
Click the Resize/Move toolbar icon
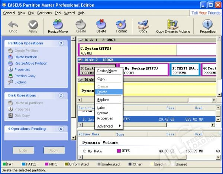[x=58, y=26]
